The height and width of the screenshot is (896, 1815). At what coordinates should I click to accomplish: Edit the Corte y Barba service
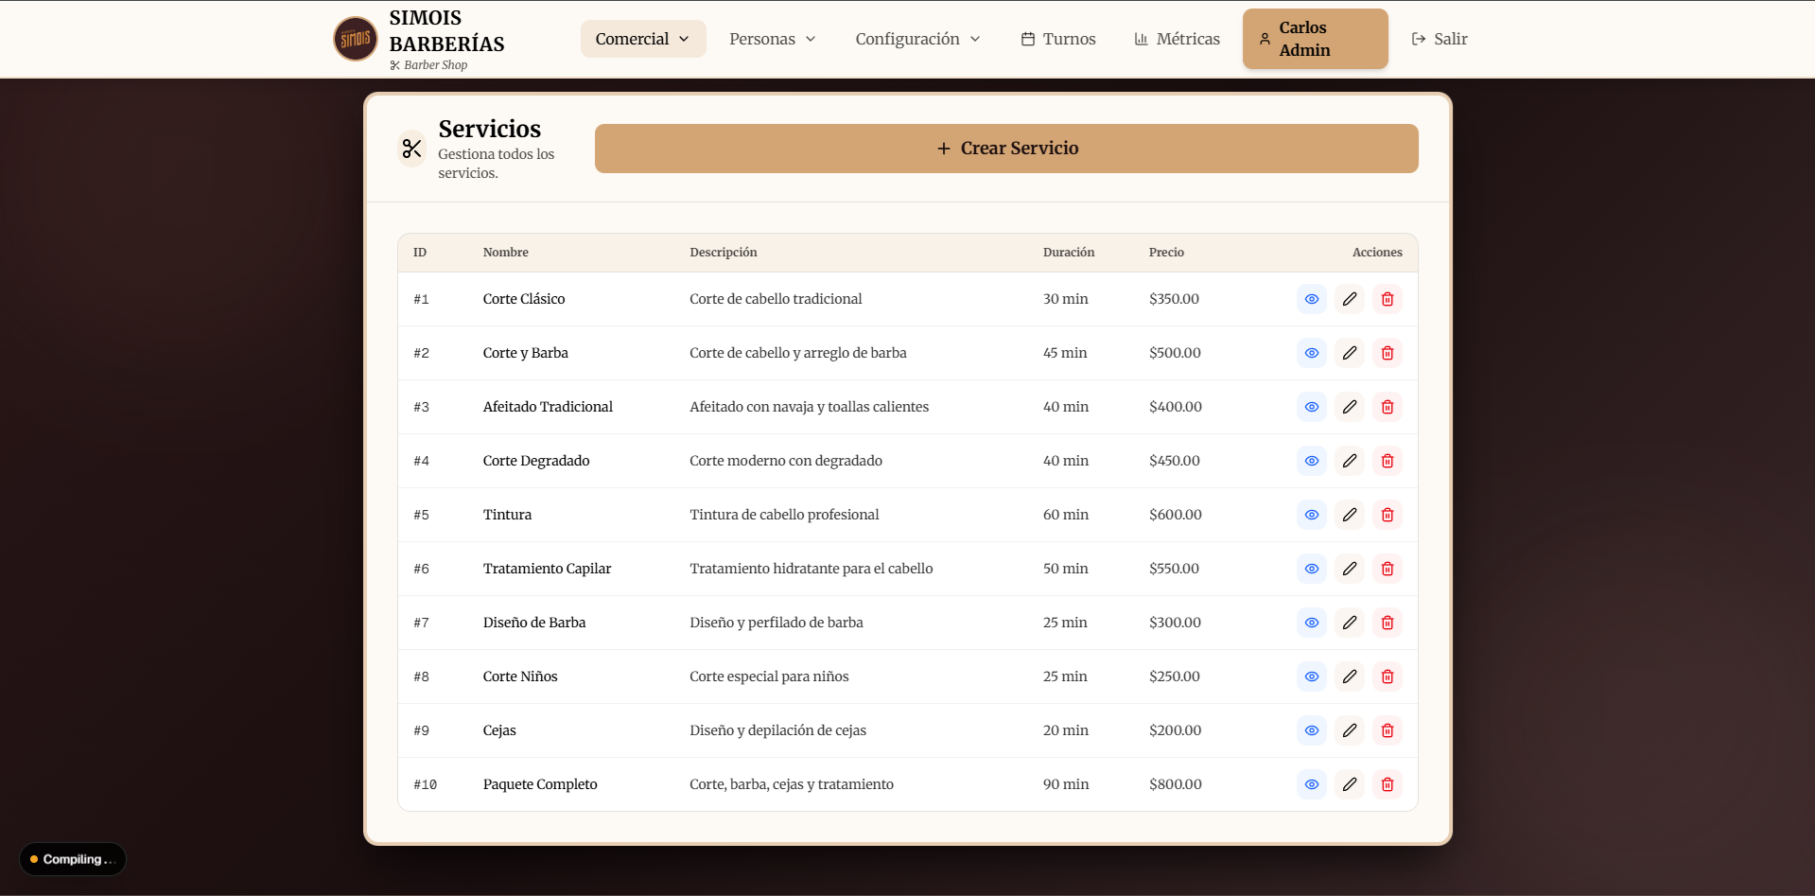click(x=1350, y=353)
